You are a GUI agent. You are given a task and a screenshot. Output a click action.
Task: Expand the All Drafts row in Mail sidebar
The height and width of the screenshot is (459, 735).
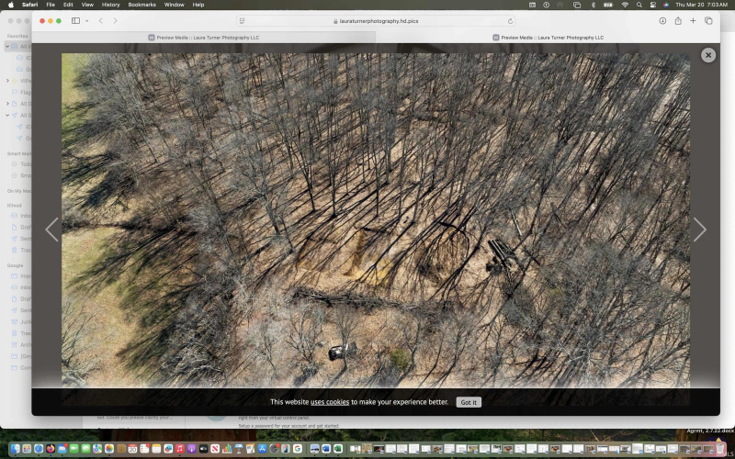pyautogui.click(x=7, y=104)
